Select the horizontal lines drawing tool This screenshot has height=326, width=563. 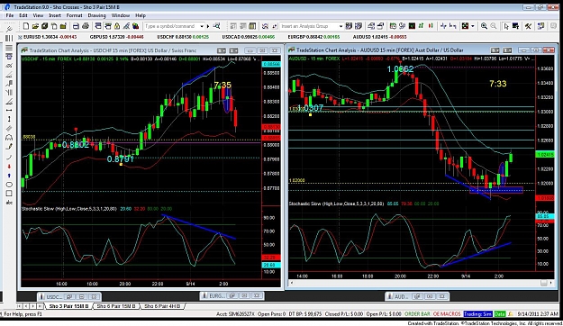click(x=9, y=48)
